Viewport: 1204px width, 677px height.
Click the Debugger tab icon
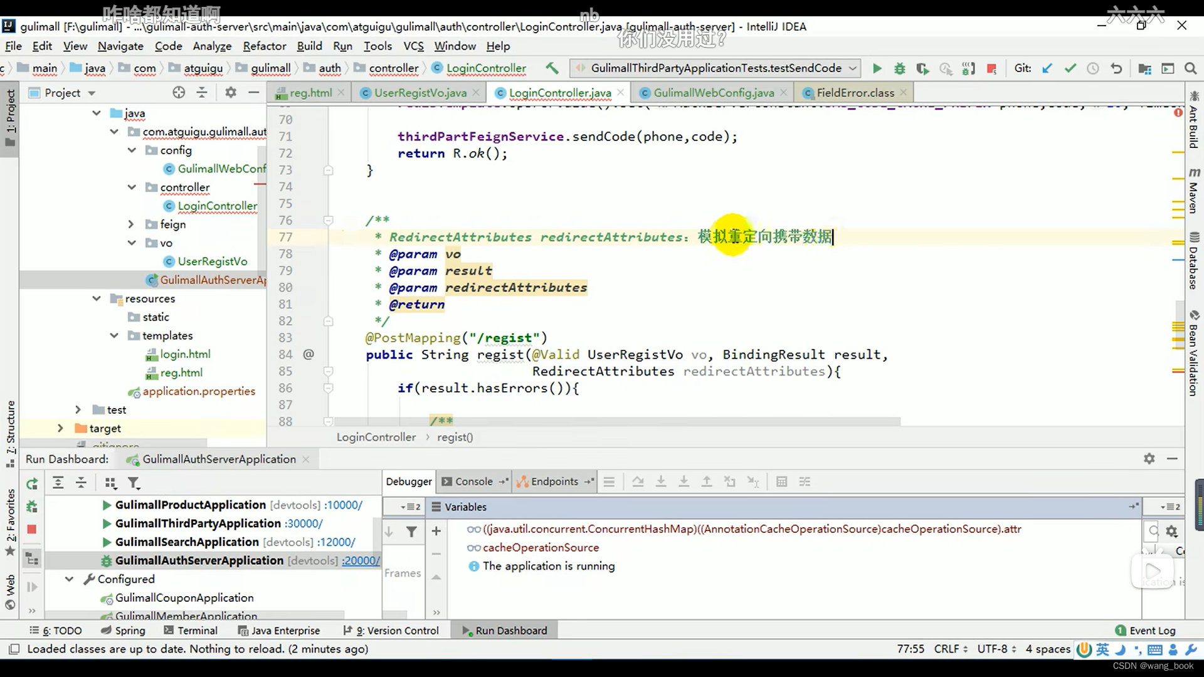tap(407, 481)
